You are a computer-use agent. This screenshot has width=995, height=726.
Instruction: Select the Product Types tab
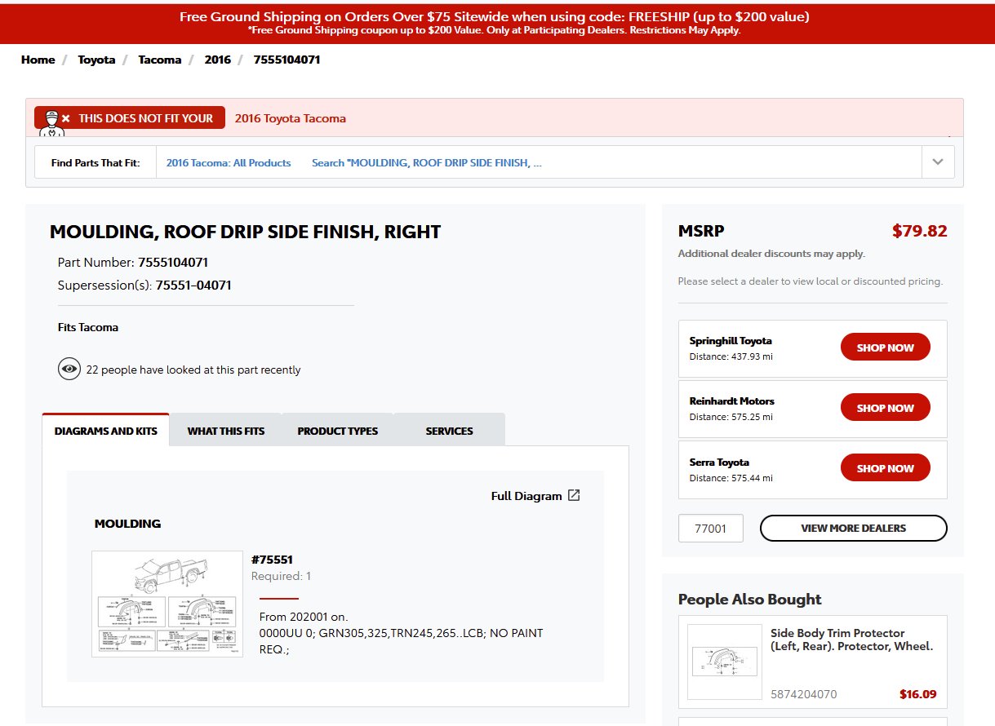[338, 431]
